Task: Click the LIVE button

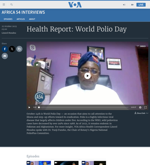Action: (141, 5)
